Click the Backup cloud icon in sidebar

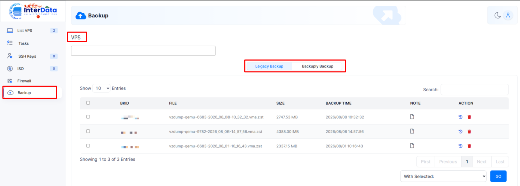point(10,93)
